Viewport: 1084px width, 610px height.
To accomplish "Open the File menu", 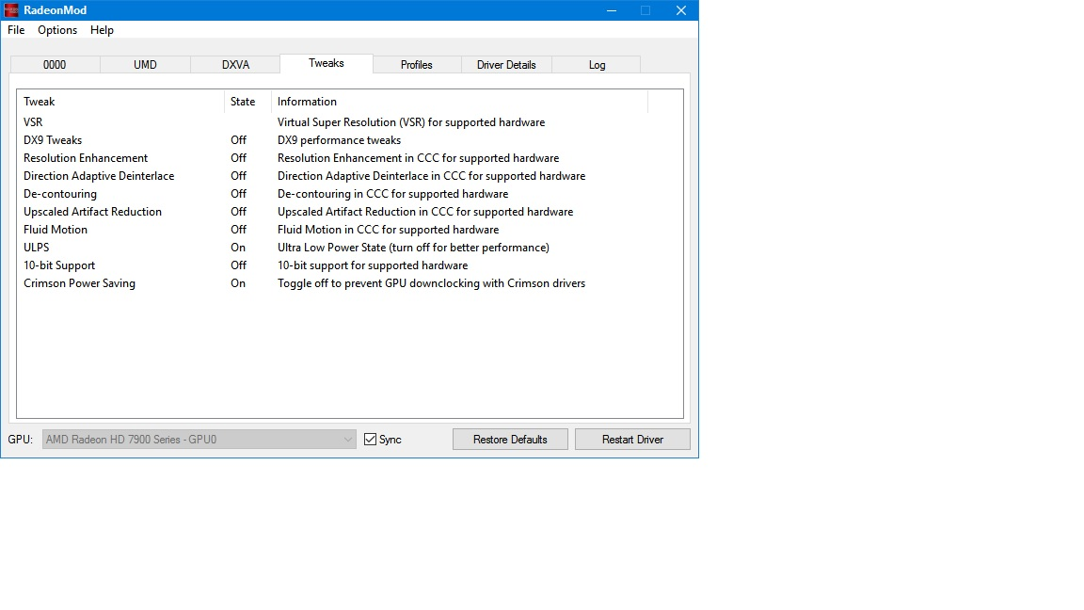I will click(x=16, y=30).
